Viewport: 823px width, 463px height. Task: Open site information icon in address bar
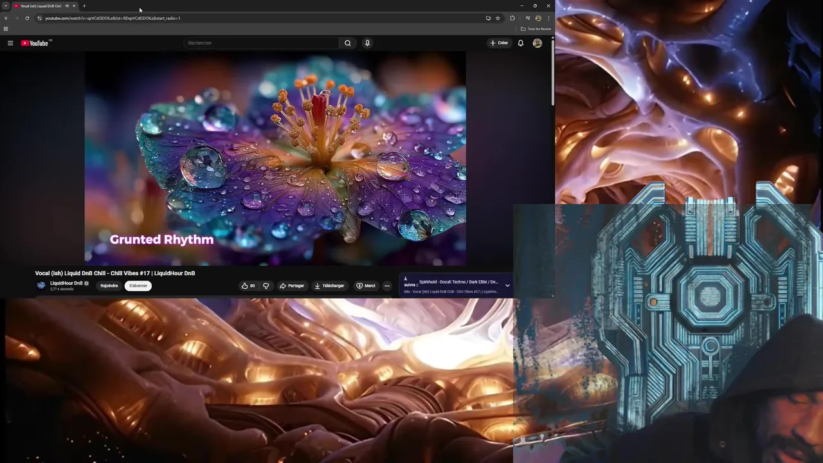click(x=40, y=18)
